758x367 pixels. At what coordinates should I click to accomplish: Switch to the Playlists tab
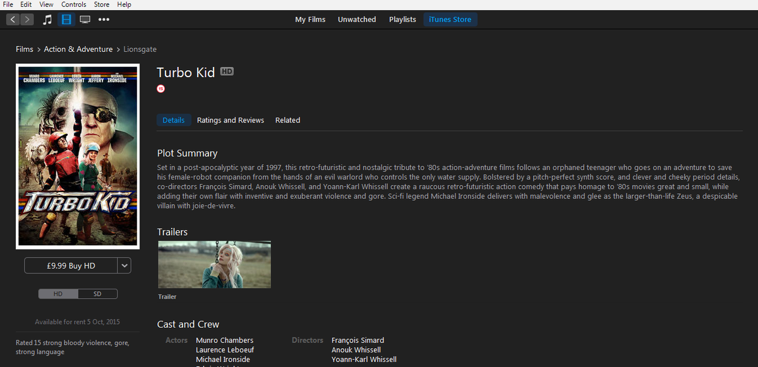coord(402,20)
